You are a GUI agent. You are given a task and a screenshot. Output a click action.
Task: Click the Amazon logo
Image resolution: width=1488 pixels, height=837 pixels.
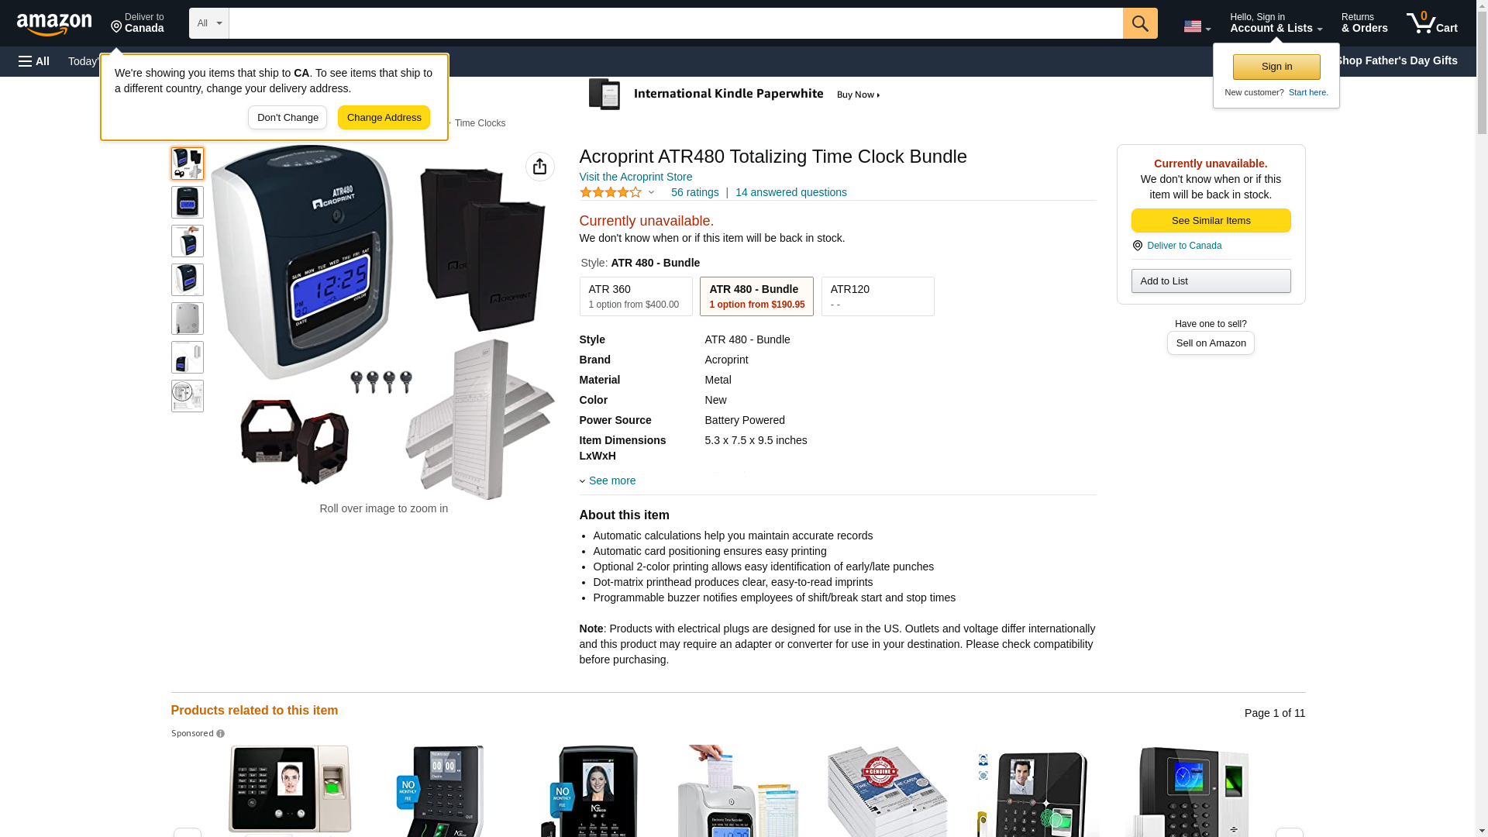coord(54,24)
